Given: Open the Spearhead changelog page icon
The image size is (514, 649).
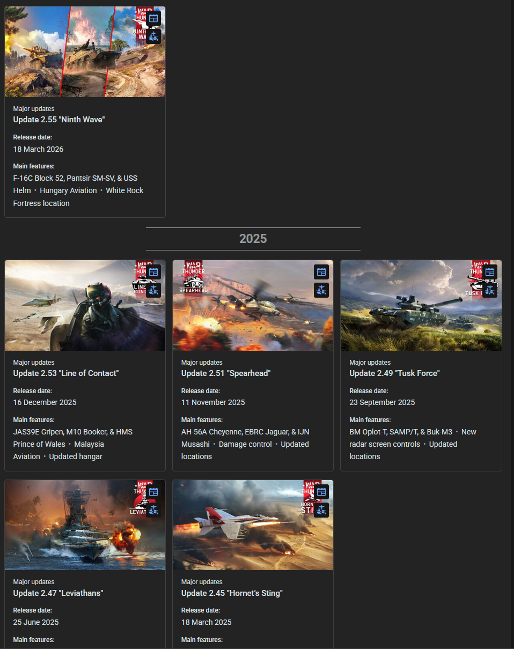Looking at the screenshot, I should pyautogui.click(x=321, y=272).
